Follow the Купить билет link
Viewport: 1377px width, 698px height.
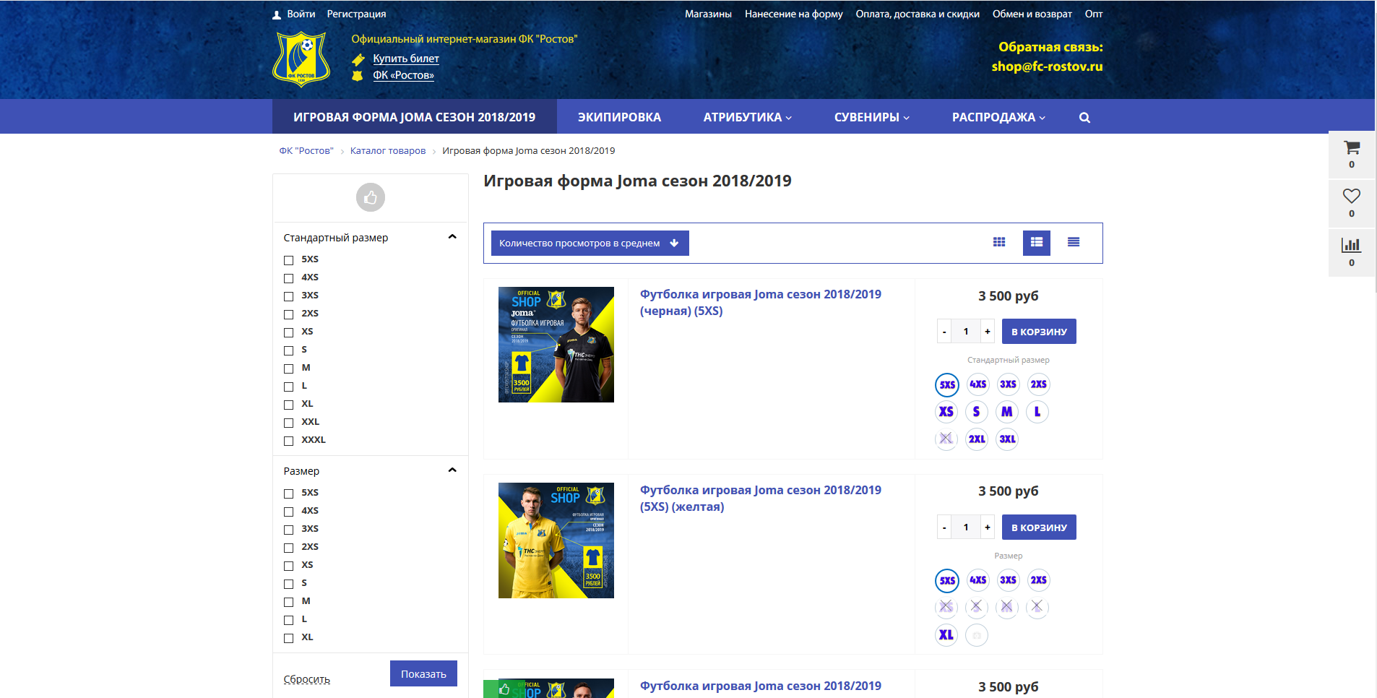[406, 59]
